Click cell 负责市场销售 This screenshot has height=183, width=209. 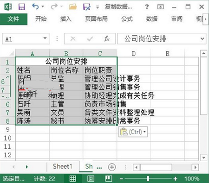click(x=100, y=104)
